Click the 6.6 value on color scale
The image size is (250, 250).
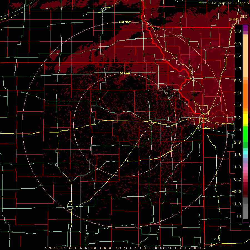[237, 81]
